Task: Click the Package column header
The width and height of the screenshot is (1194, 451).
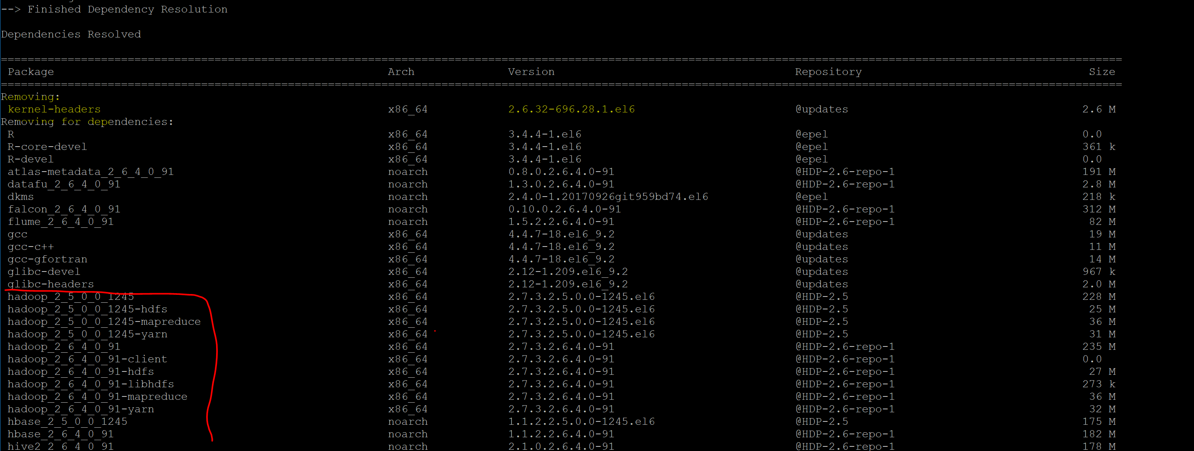Action: point(30,72)
